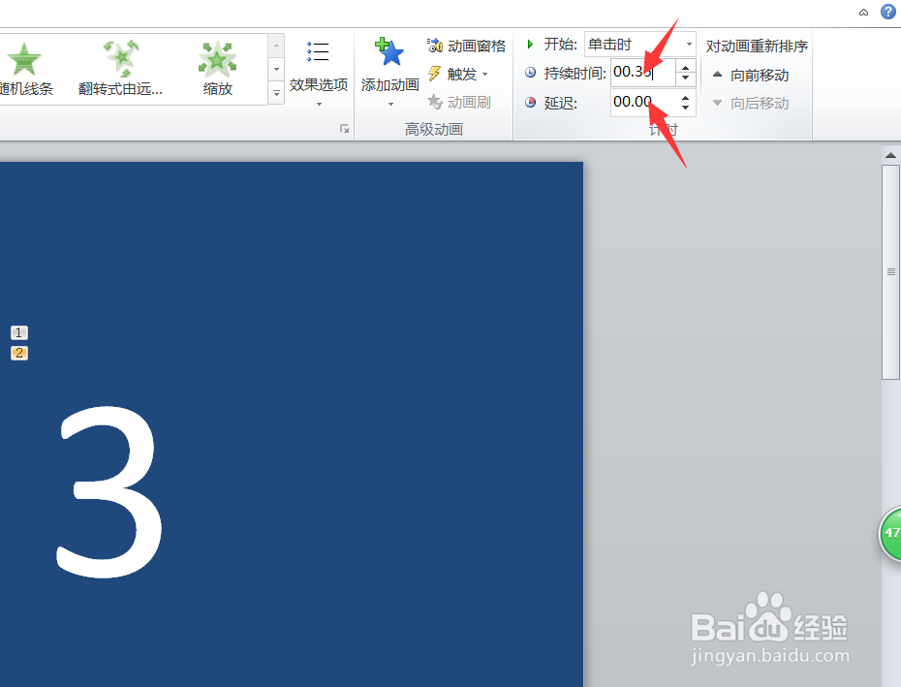Viewport: 901px width, 687px height.
Task: Increase delay with the up spinner
Action: (686, 97)
